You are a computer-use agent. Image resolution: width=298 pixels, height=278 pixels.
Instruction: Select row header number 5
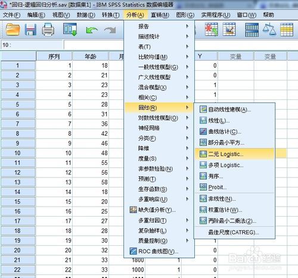[18, 104]
